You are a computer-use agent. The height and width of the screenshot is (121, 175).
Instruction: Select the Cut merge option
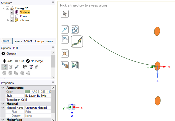(x=19, y=61)
